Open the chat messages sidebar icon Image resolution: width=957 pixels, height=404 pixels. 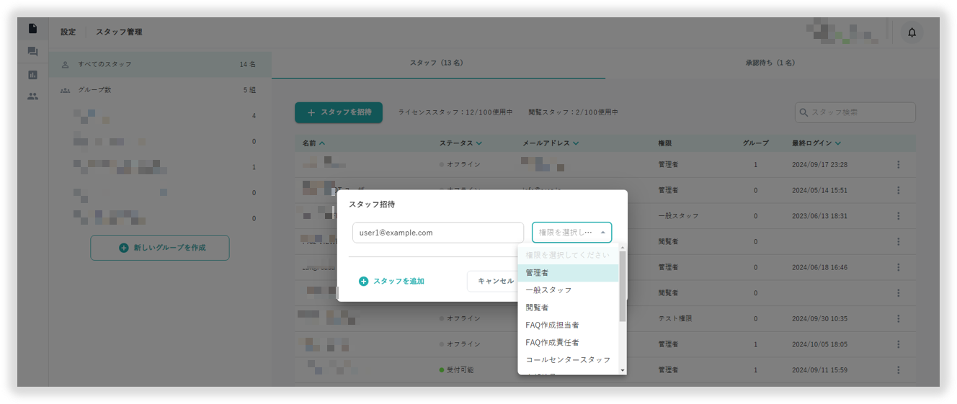pos(32,52)
